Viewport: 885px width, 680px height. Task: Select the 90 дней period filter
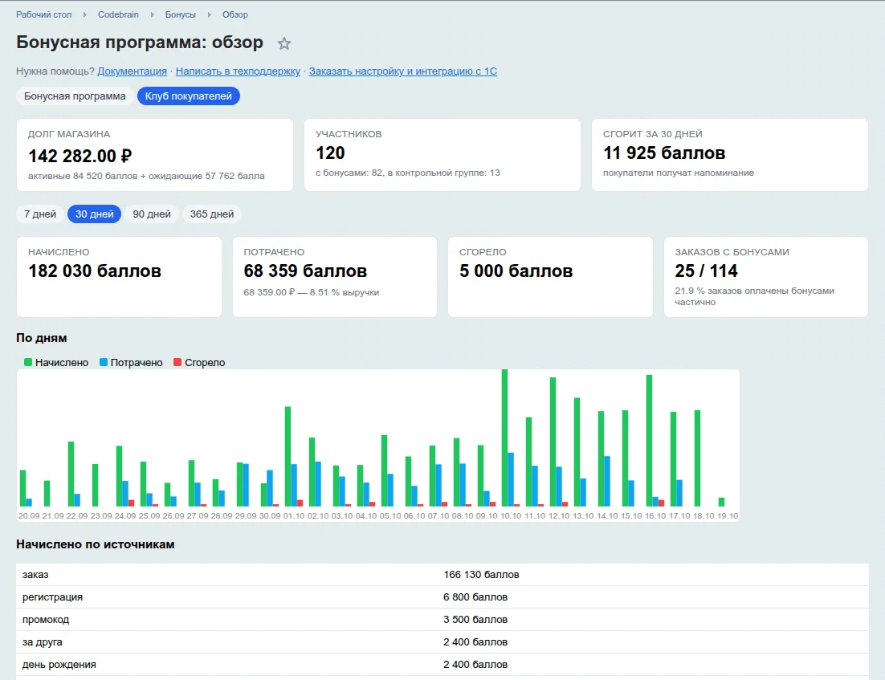pos(152,214)
